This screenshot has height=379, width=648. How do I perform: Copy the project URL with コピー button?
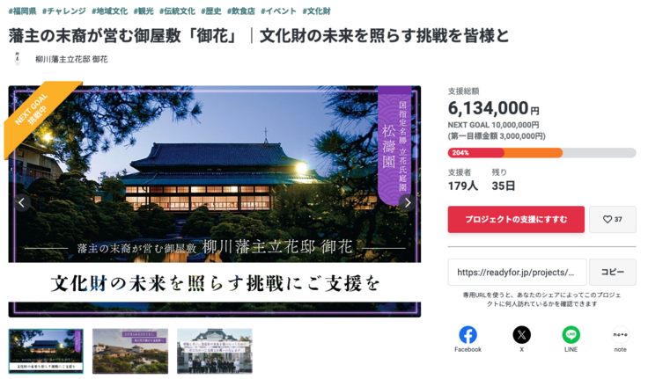613,272
